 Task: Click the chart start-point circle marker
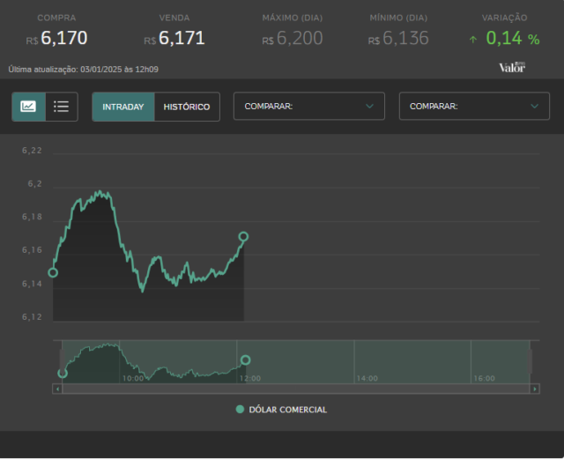(x=53, y=272)
